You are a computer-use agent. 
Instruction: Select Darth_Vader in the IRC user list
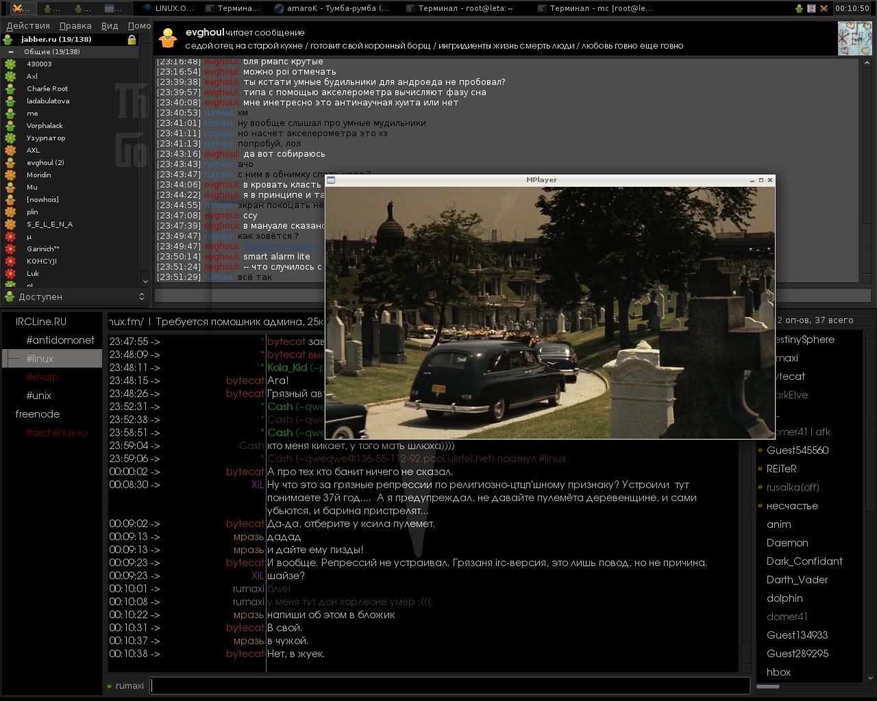click(797, 580)
